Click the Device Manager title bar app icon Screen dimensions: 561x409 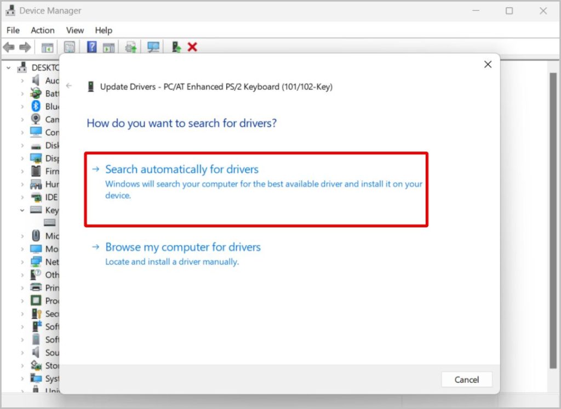(10, 11)
